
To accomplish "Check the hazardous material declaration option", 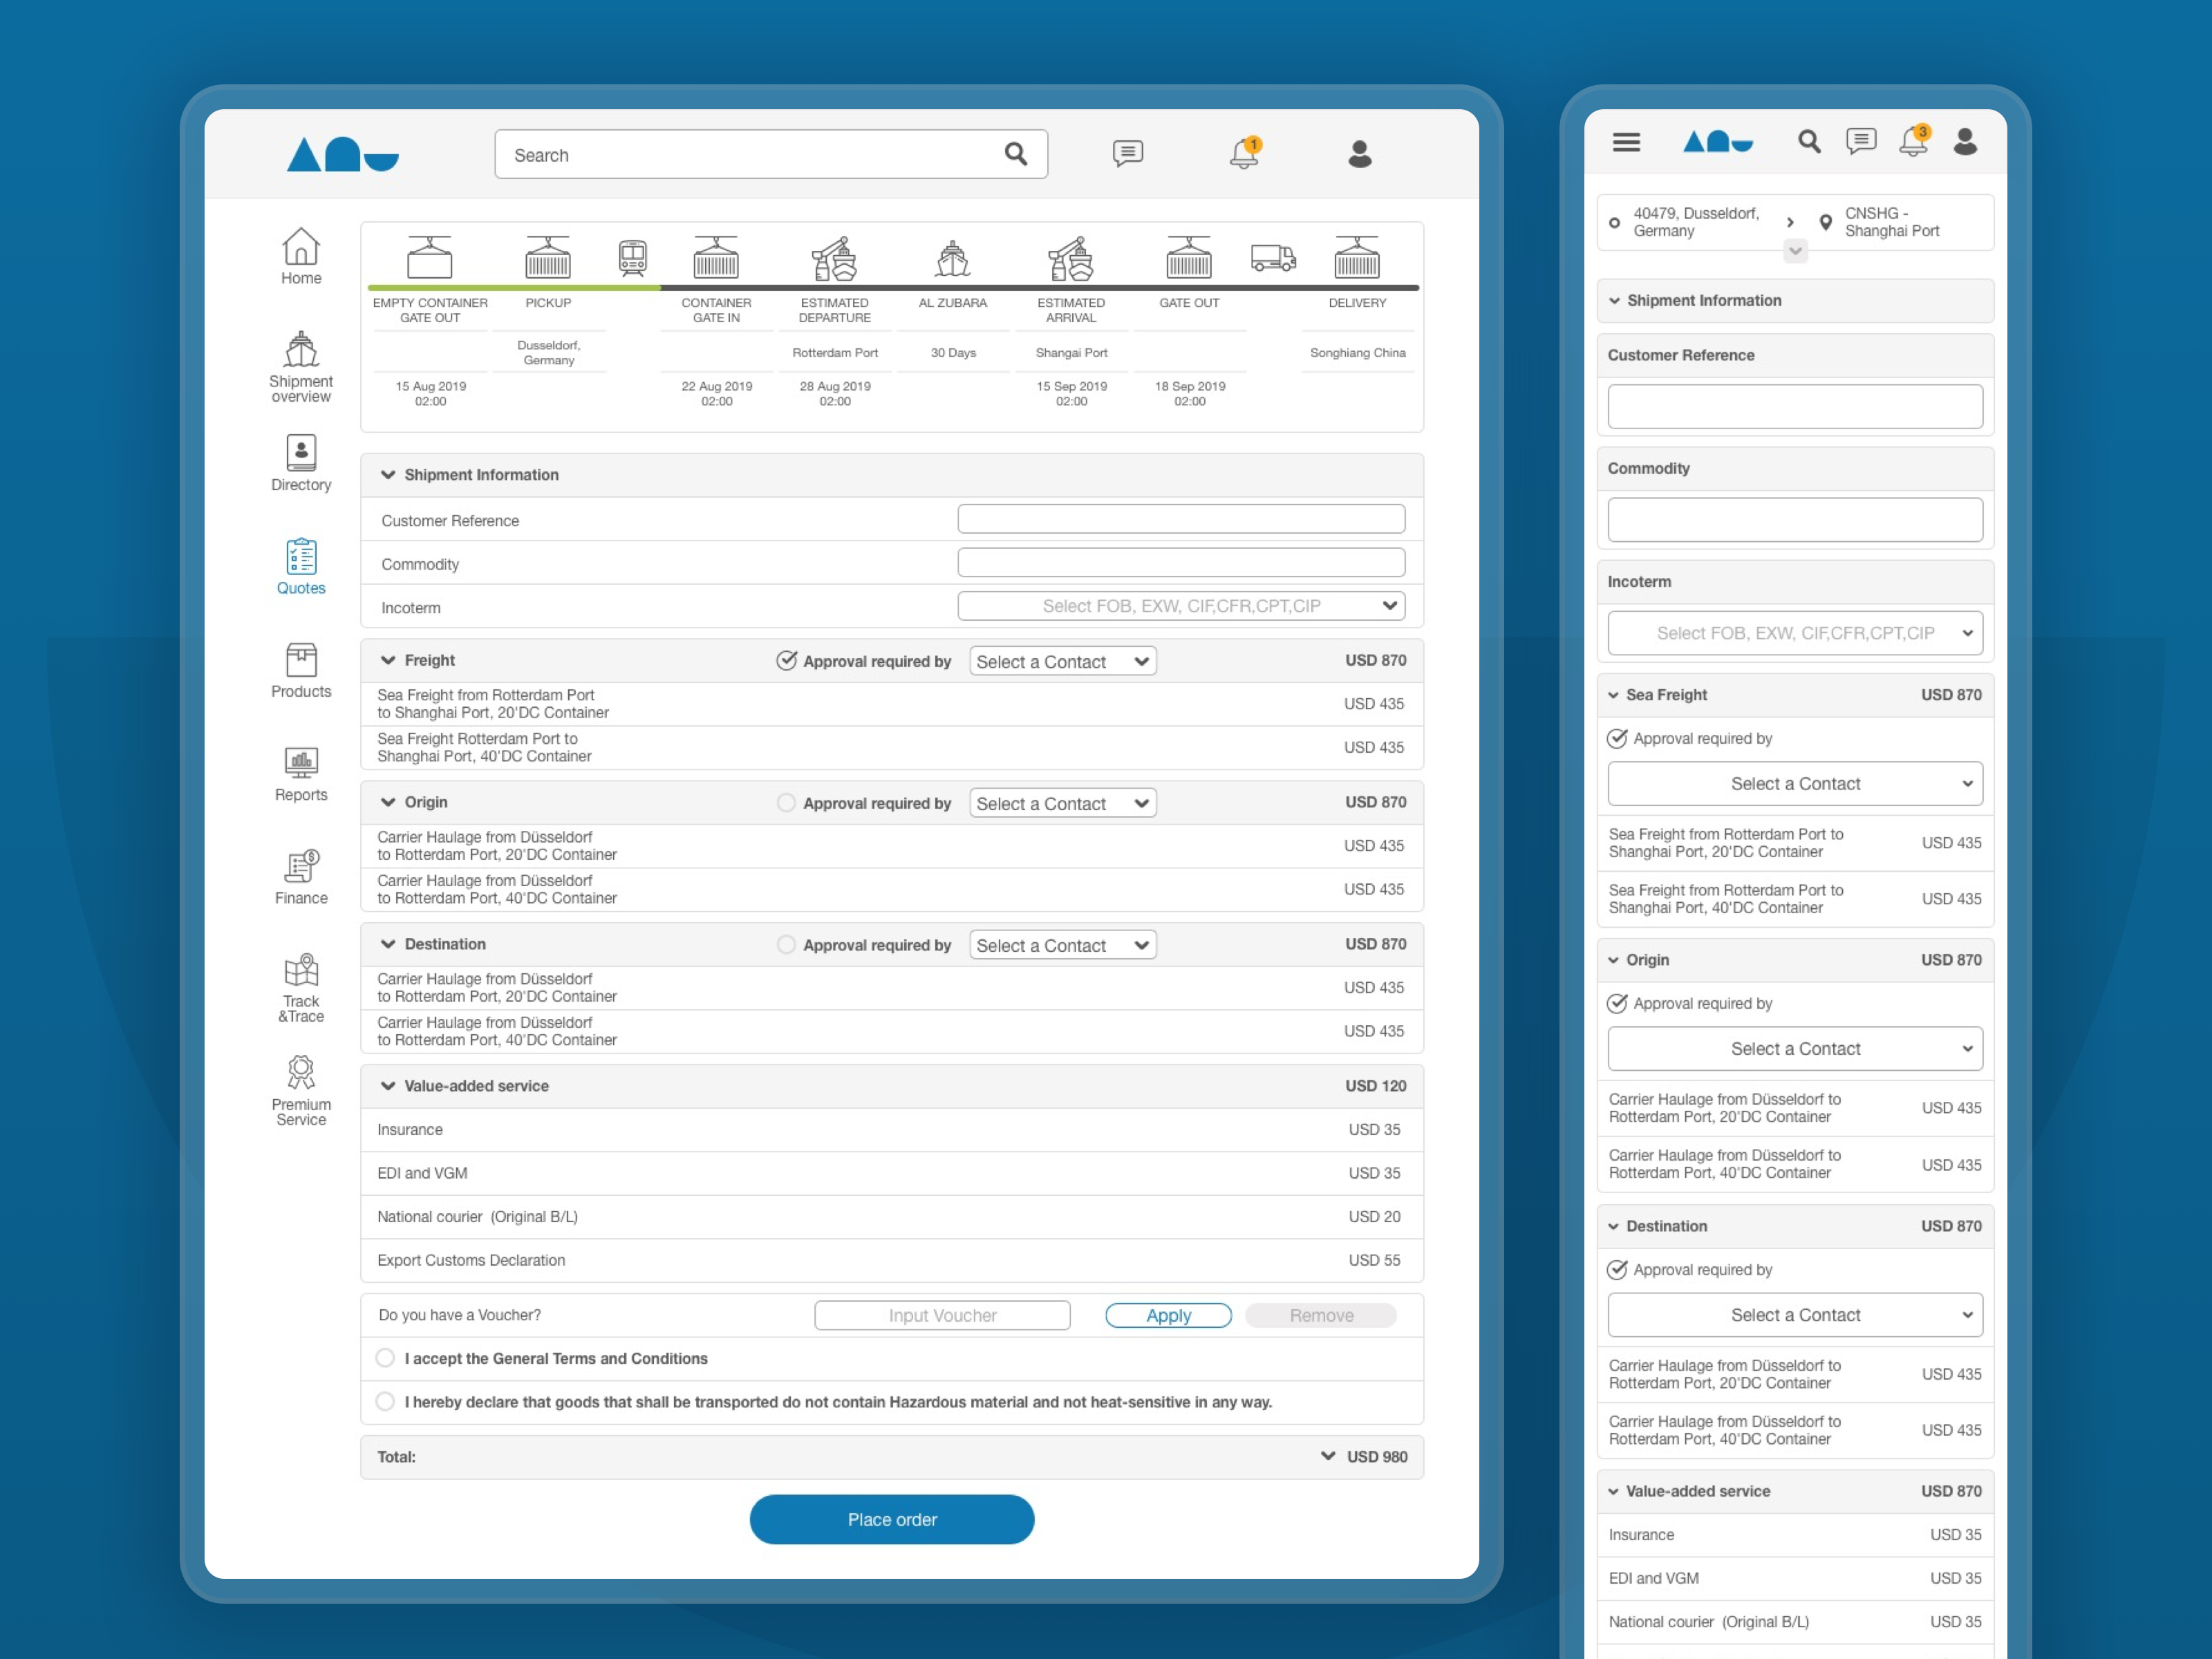I will tap(385, 1401).
